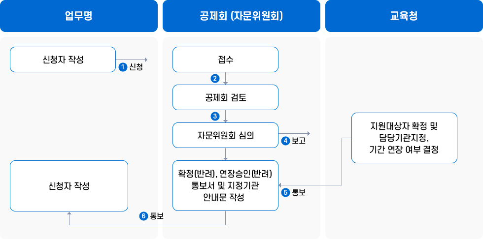The width and height of the screenshot is (483, 239).
Task: Select the 공제회 (자문위원회) column header
Action: click(241, 16)
